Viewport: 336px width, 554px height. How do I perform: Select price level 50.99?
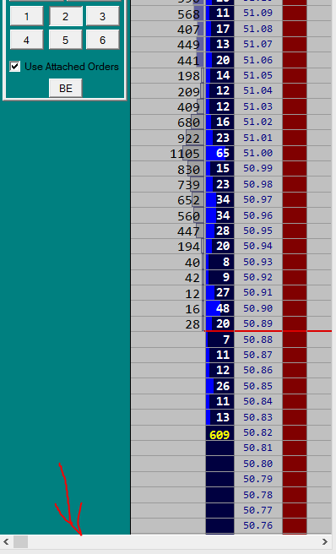point(258,169)
